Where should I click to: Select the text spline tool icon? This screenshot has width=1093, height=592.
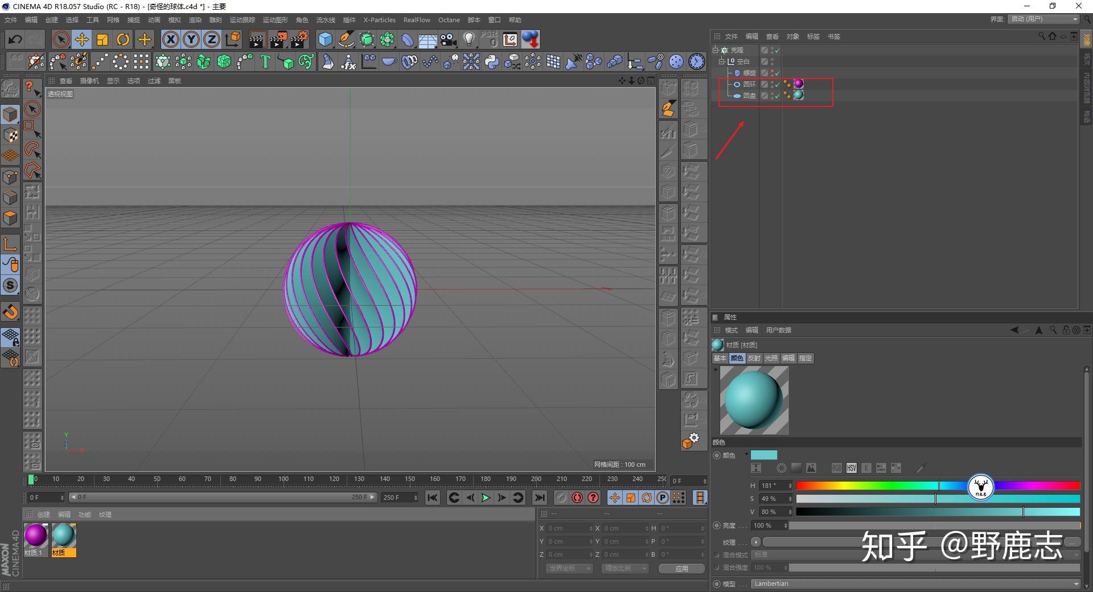pos(265,61)
